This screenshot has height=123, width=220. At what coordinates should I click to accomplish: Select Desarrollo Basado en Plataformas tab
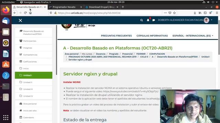click(30, 7)
